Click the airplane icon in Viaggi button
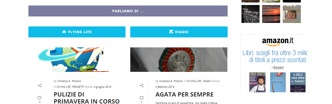This screenshot has width=332, height=104. click(171, 32)
